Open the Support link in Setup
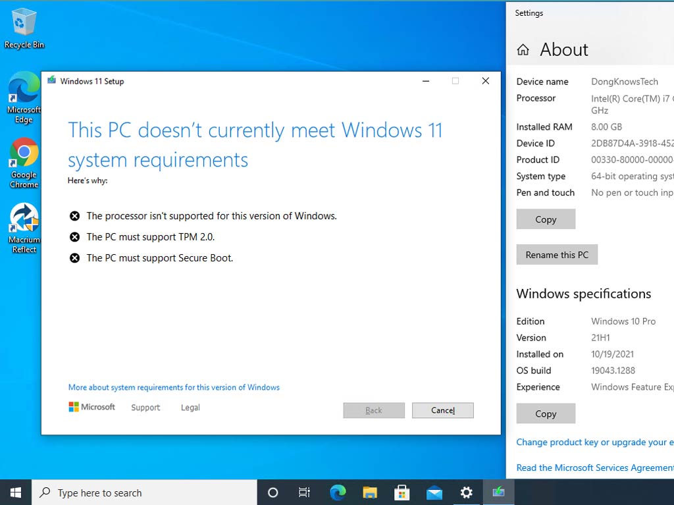 click(145, 408)
